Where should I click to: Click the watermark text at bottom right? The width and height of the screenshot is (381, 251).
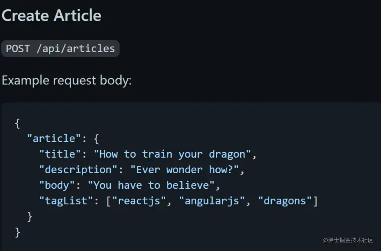(348, 240)
